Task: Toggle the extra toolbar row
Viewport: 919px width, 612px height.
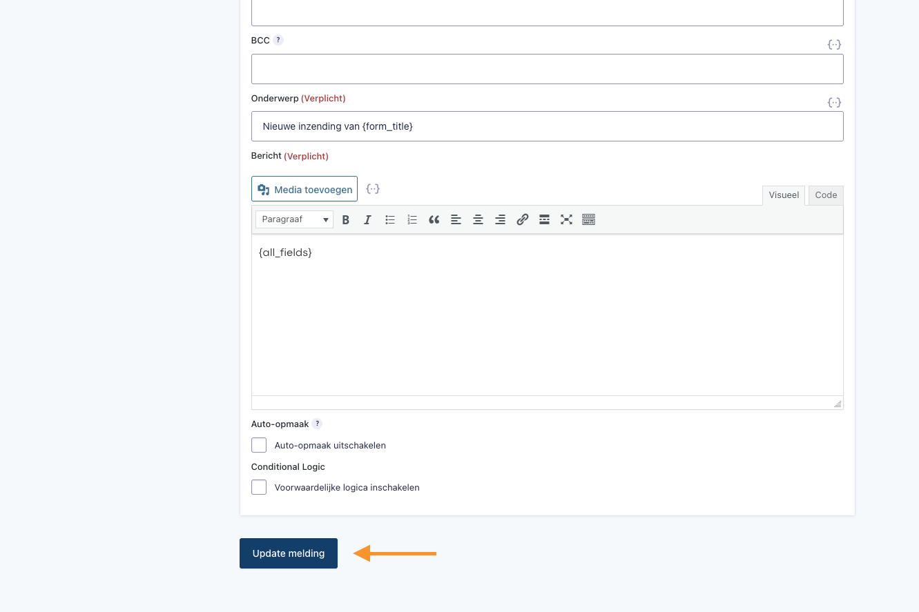Action: (x=588, y=219)
